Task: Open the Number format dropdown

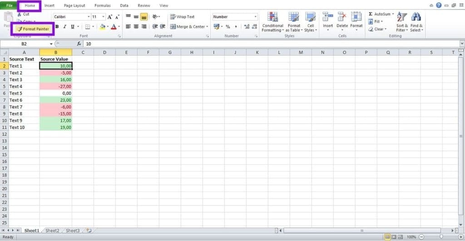Action: coord(256,17)
